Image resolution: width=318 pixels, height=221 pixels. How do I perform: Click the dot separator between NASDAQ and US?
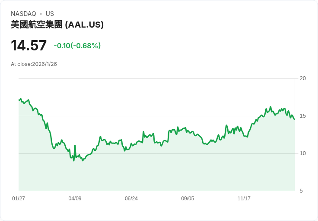(41, 14)
